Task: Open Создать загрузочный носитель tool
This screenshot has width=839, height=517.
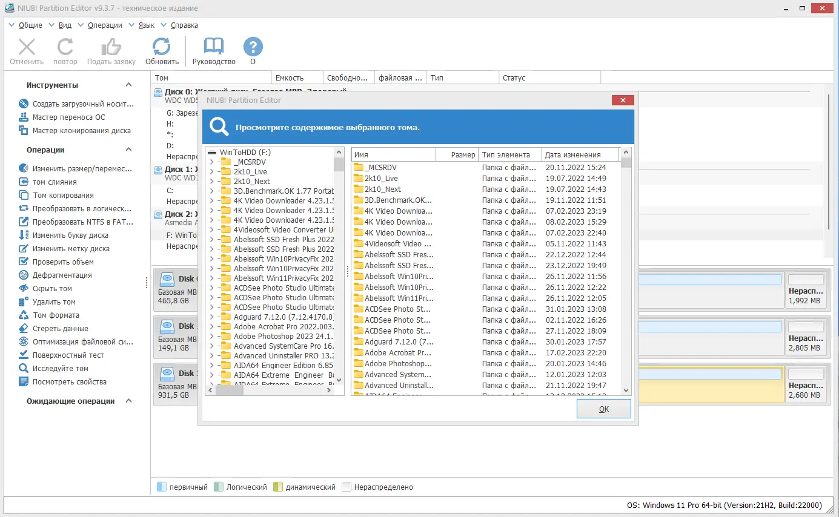Action: (x=76, y=104)
